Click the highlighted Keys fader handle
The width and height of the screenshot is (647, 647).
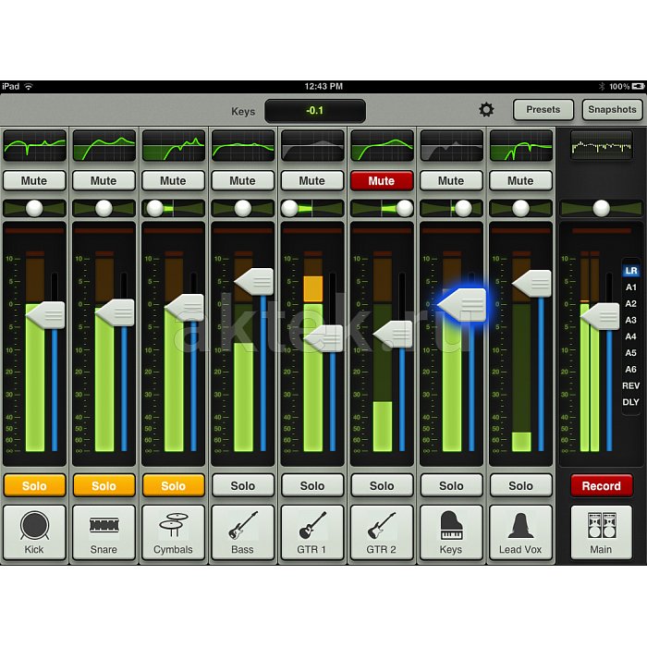462,305
